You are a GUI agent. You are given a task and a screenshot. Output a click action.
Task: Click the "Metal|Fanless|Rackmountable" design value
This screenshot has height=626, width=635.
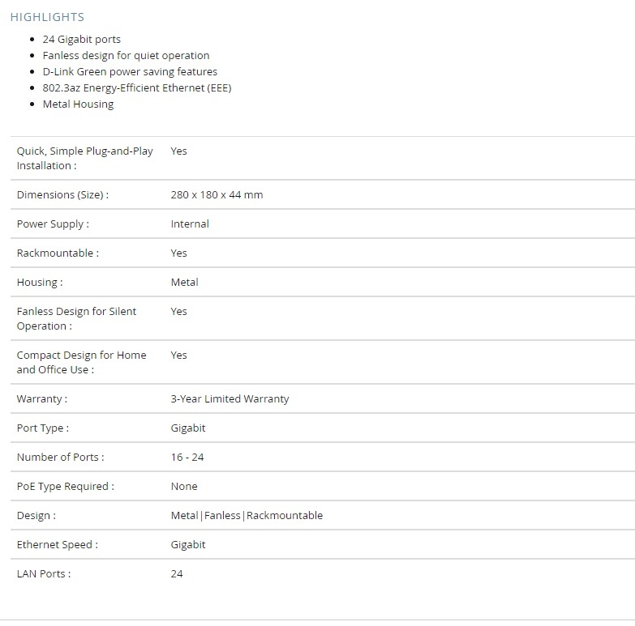247,515
